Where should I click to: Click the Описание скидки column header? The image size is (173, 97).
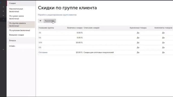point(91,28)
